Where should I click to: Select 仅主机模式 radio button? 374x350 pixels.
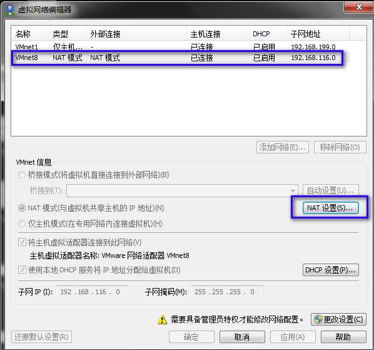[x=22, y=224]
